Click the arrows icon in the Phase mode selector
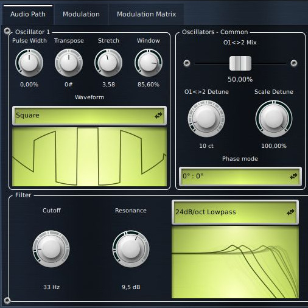This screenshot has width=308, height=308. click(x=293, y=177)
